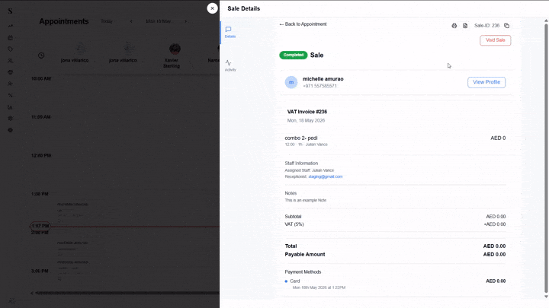Image resolution: width=549 pixels, height=308 pixels.
Task: Close the Sale Details panel with the X
Action: pos(212,8)
